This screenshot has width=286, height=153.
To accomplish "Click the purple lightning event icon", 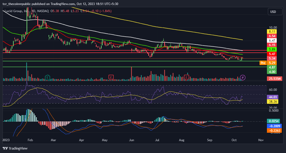I will click(243, 78).
